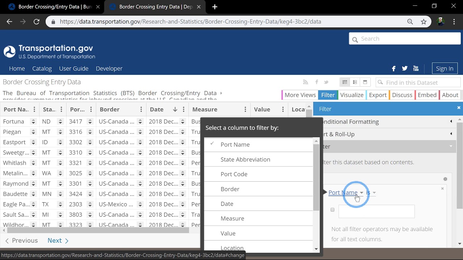Open filter condition gear settings
The width and height of the screenshot is (463, 260).
tap(445, 179)
